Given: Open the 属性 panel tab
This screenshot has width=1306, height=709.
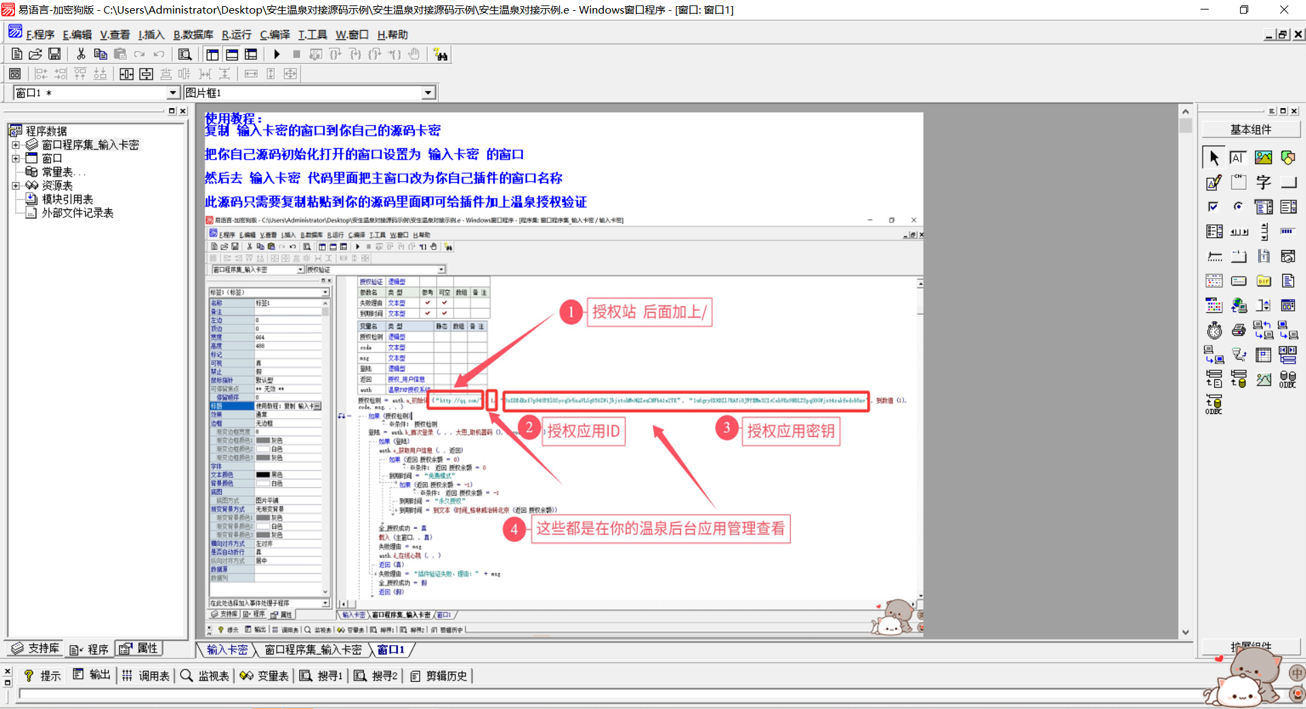Looking at the screenshot, I should pos(139,649).
